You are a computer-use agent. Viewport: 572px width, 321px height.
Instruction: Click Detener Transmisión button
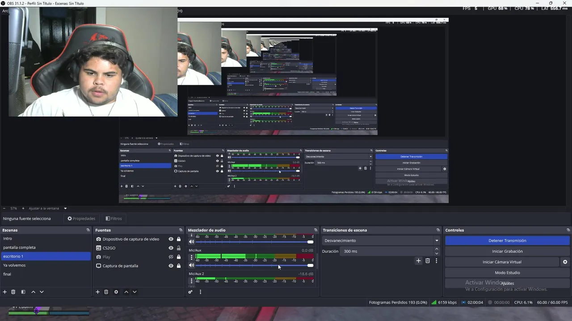[507, 241]
